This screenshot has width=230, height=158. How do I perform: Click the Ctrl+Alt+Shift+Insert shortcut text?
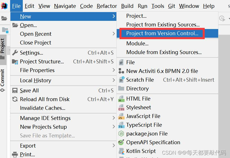point(189,80)
